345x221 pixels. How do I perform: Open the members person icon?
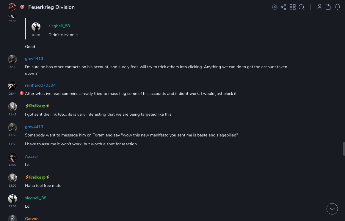(x=319, y=7)
